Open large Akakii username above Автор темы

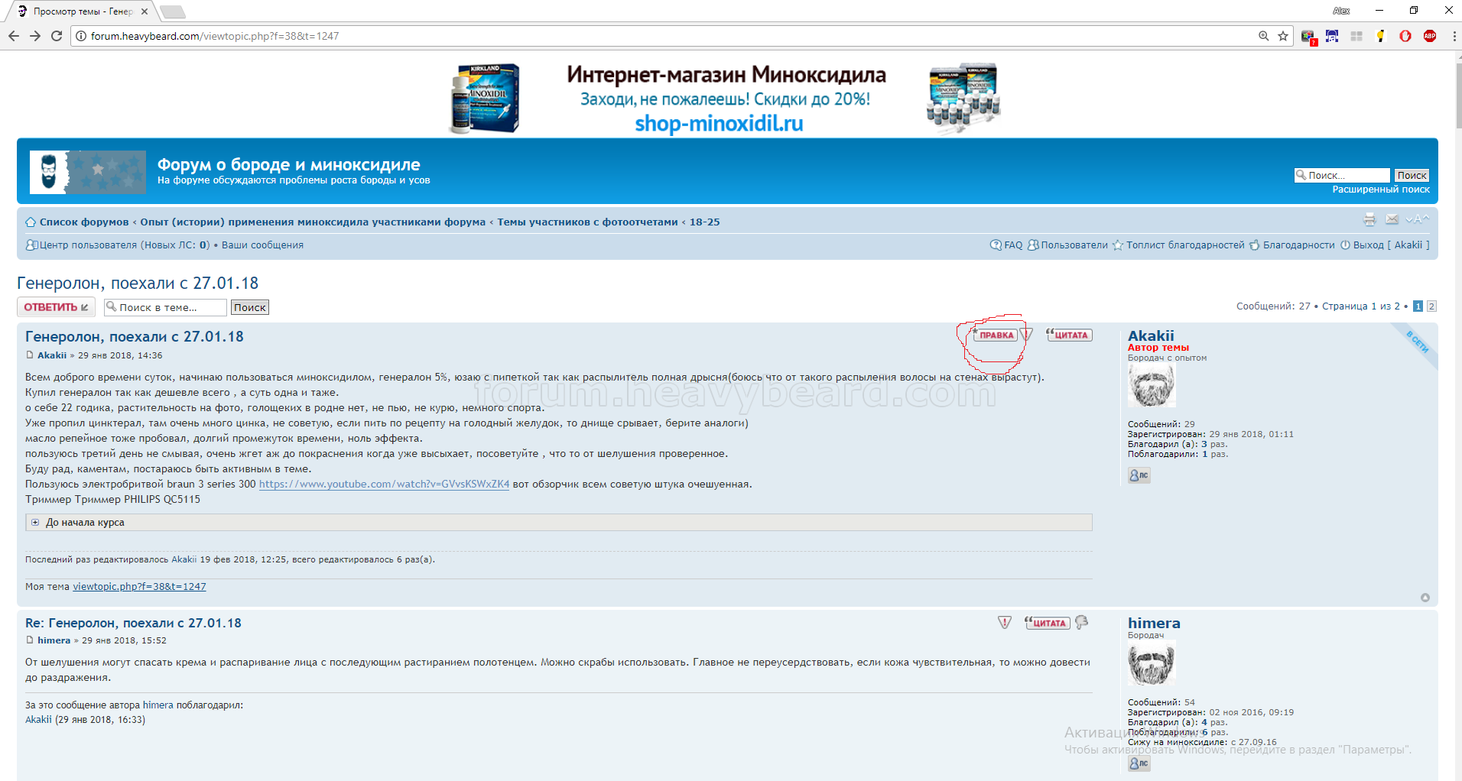pyautogui.click(x=1151, y=336)
